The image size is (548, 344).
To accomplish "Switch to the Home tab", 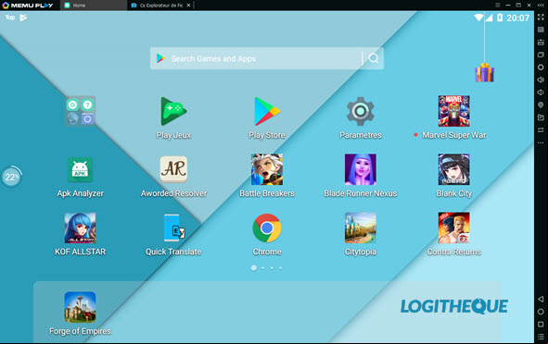I will (93, 6).
